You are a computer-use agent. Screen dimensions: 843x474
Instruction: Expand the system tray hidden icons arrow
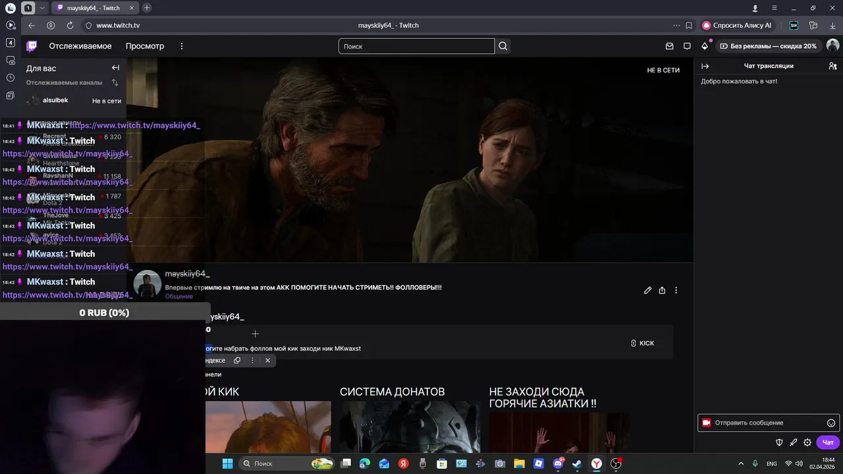(x=741, y=463)
